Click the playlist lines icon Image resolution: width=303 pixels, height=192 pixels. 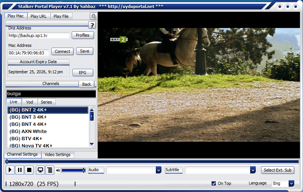click(x=50, y=170)
